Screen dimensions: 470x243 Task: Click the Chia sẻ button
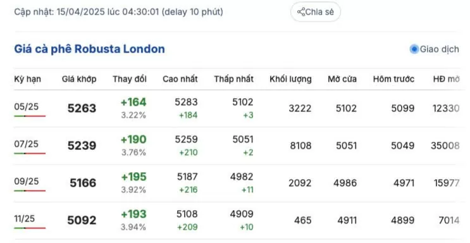[x=315, y=12]
